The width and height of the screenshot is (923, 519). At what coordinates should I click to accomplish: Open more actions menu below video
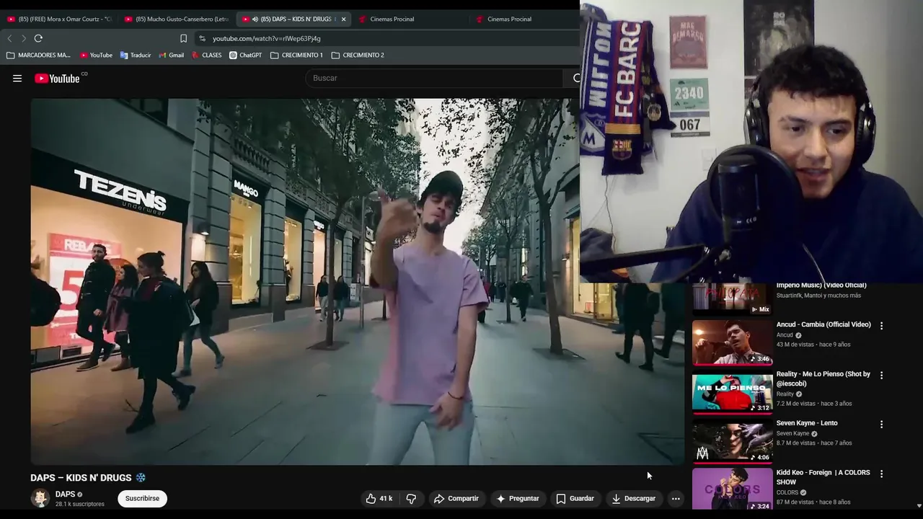pyautogui.click(x=676, y=498)
